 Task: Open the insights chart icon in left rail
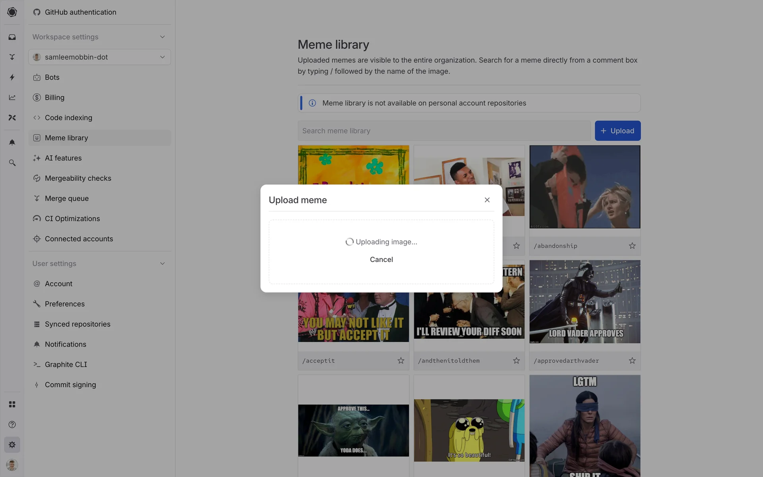tap(12, 97)
